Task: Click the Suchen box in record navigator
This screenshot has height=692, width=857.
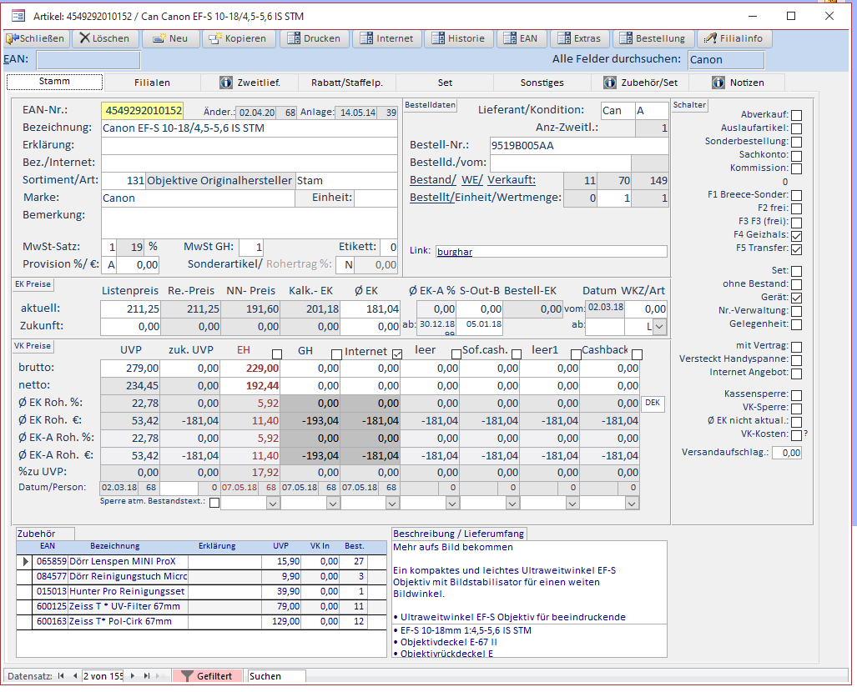Action: point(276,676)
